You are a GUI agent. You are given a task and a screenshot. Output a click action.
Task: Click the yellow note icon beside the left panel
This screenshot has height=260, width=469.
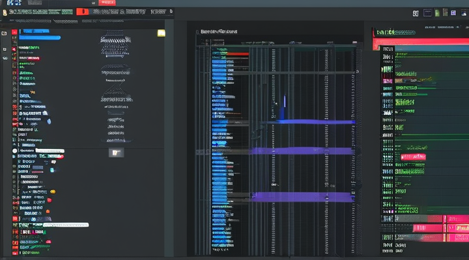pyautogui.click(x=161, y=32)
